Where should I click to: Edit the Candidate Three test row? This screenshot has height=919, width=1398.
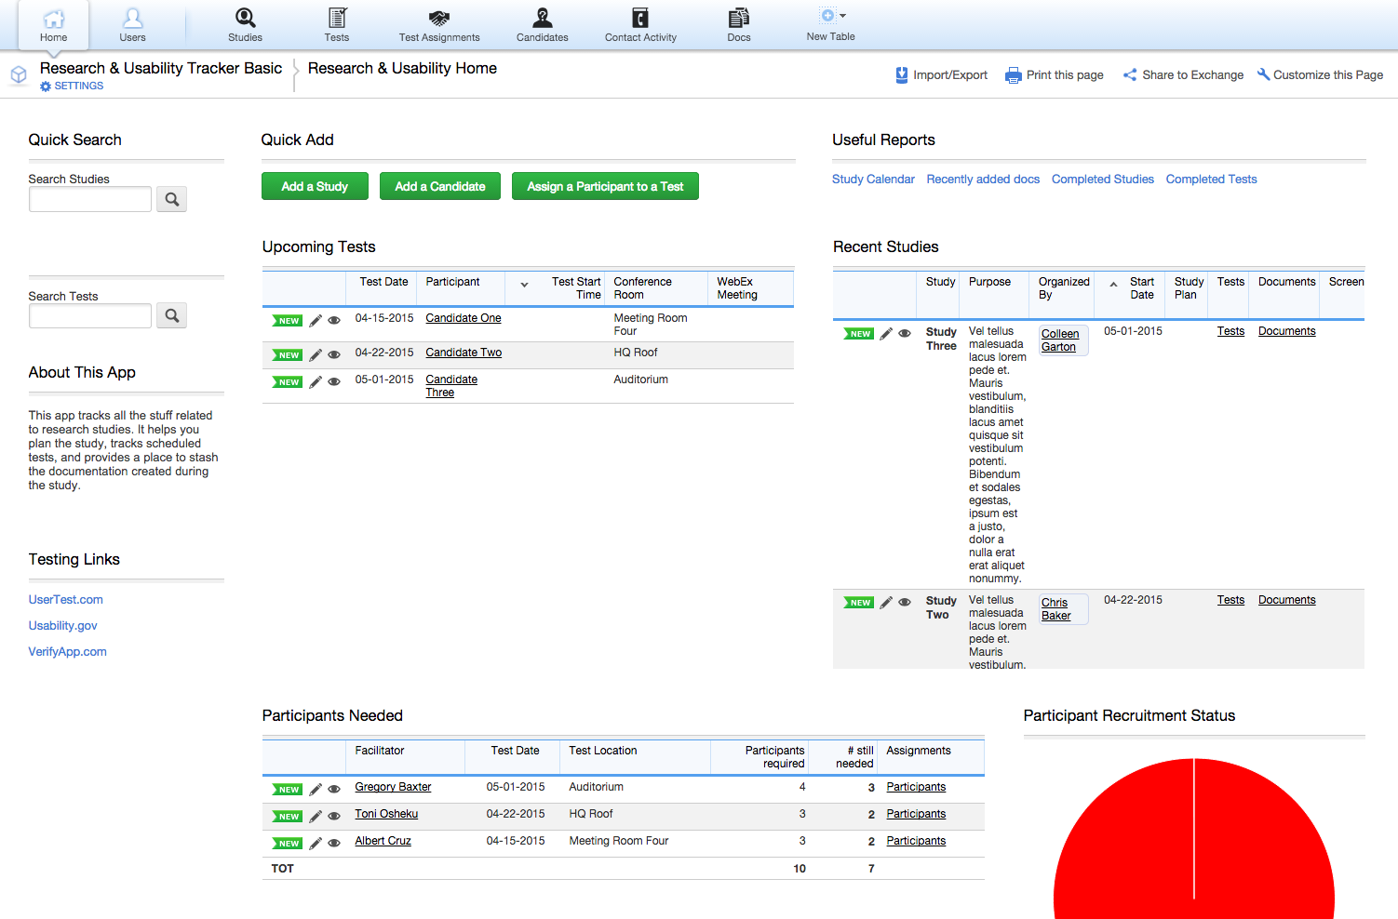(x=316, y=382)
